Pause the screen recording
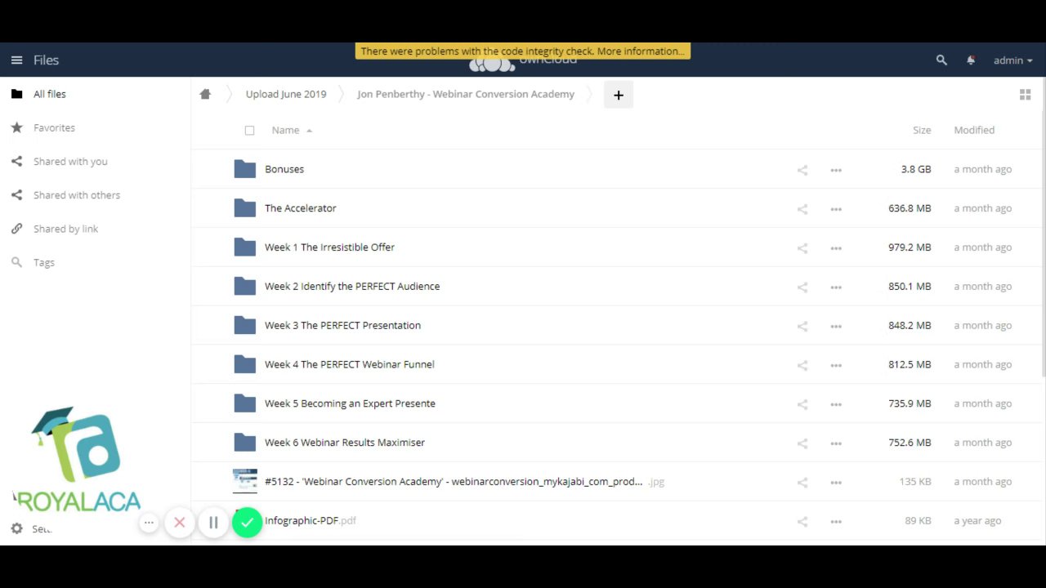This screenshot has width=1046, height=588. pos(213,523)
